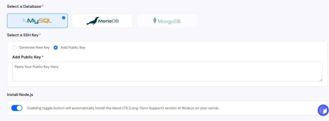This screenshot has height=121, width=329.
Task: Click the MySQL dolphin logo
Action: [x=25, y=21]
